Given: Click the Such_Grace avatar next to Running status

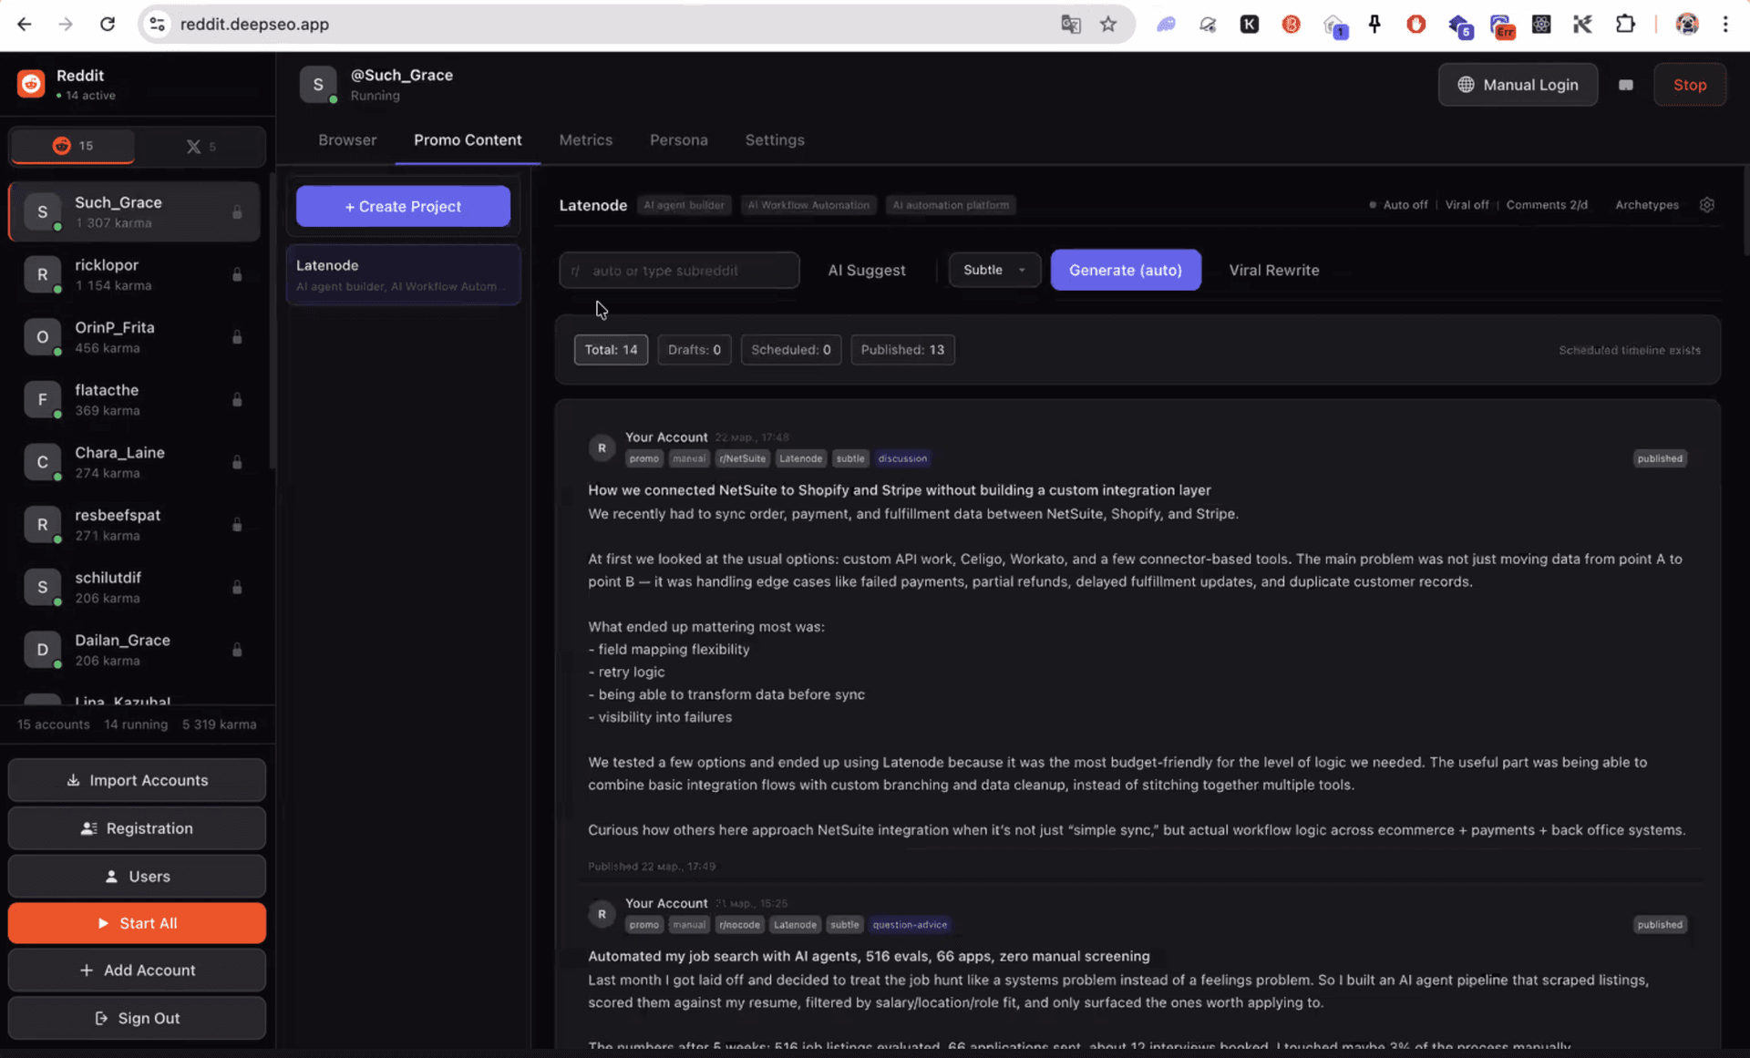Looking at the screenshot, I should tap(318, 84).
